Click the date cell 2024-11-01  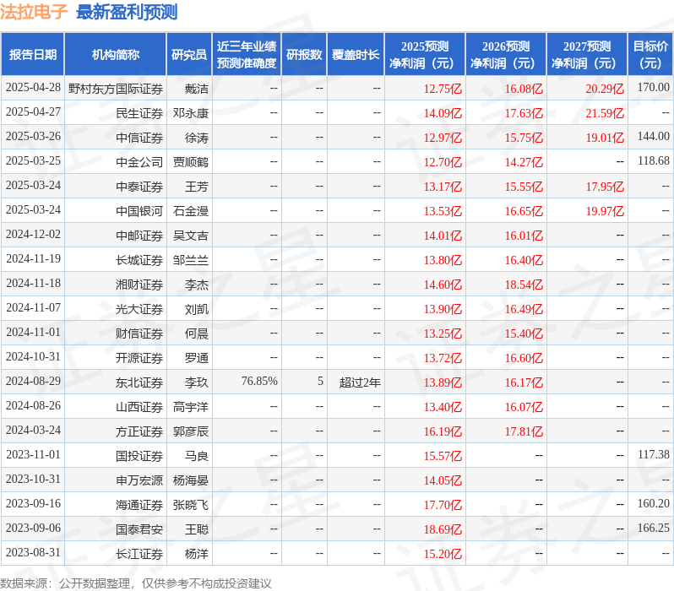tap(33, 333)
